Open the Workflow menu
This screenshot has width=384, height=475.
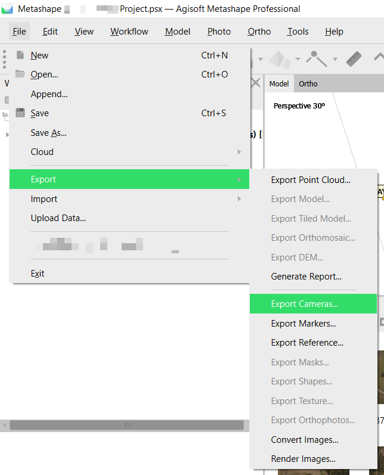(x=129, y=31)
